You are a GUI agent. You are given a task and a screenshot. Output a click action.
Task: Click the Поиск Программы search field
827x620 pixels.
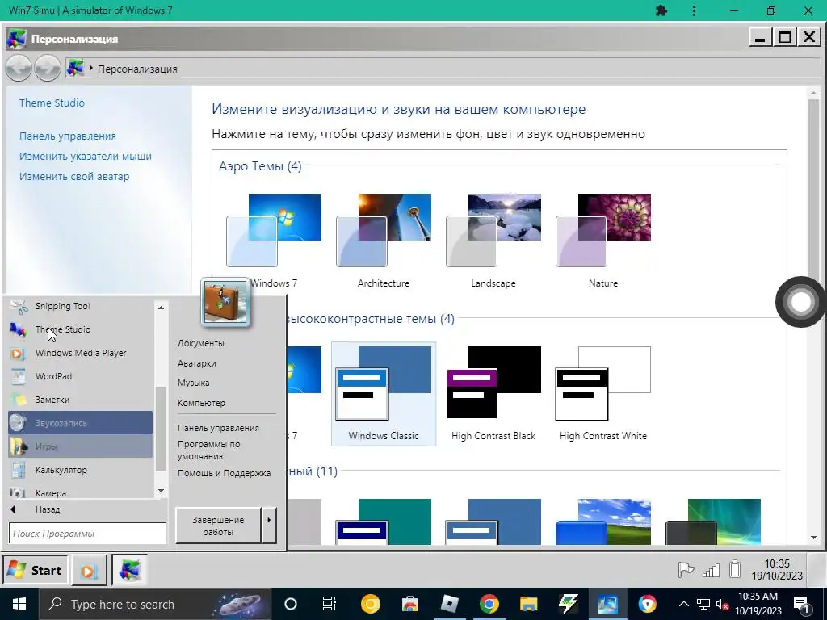(x=87, y=534)
